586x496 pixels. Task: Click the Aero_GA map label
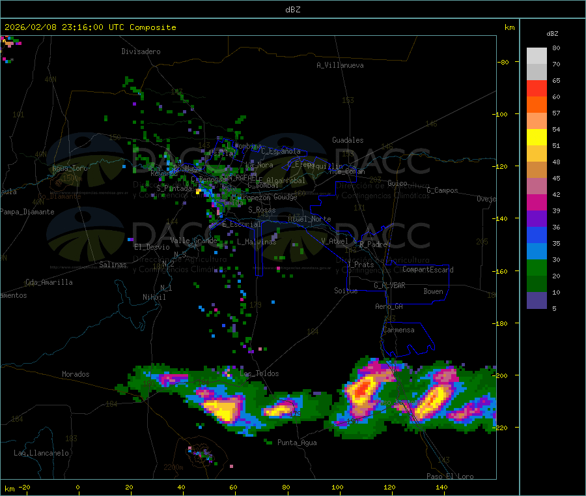[389, 306]
